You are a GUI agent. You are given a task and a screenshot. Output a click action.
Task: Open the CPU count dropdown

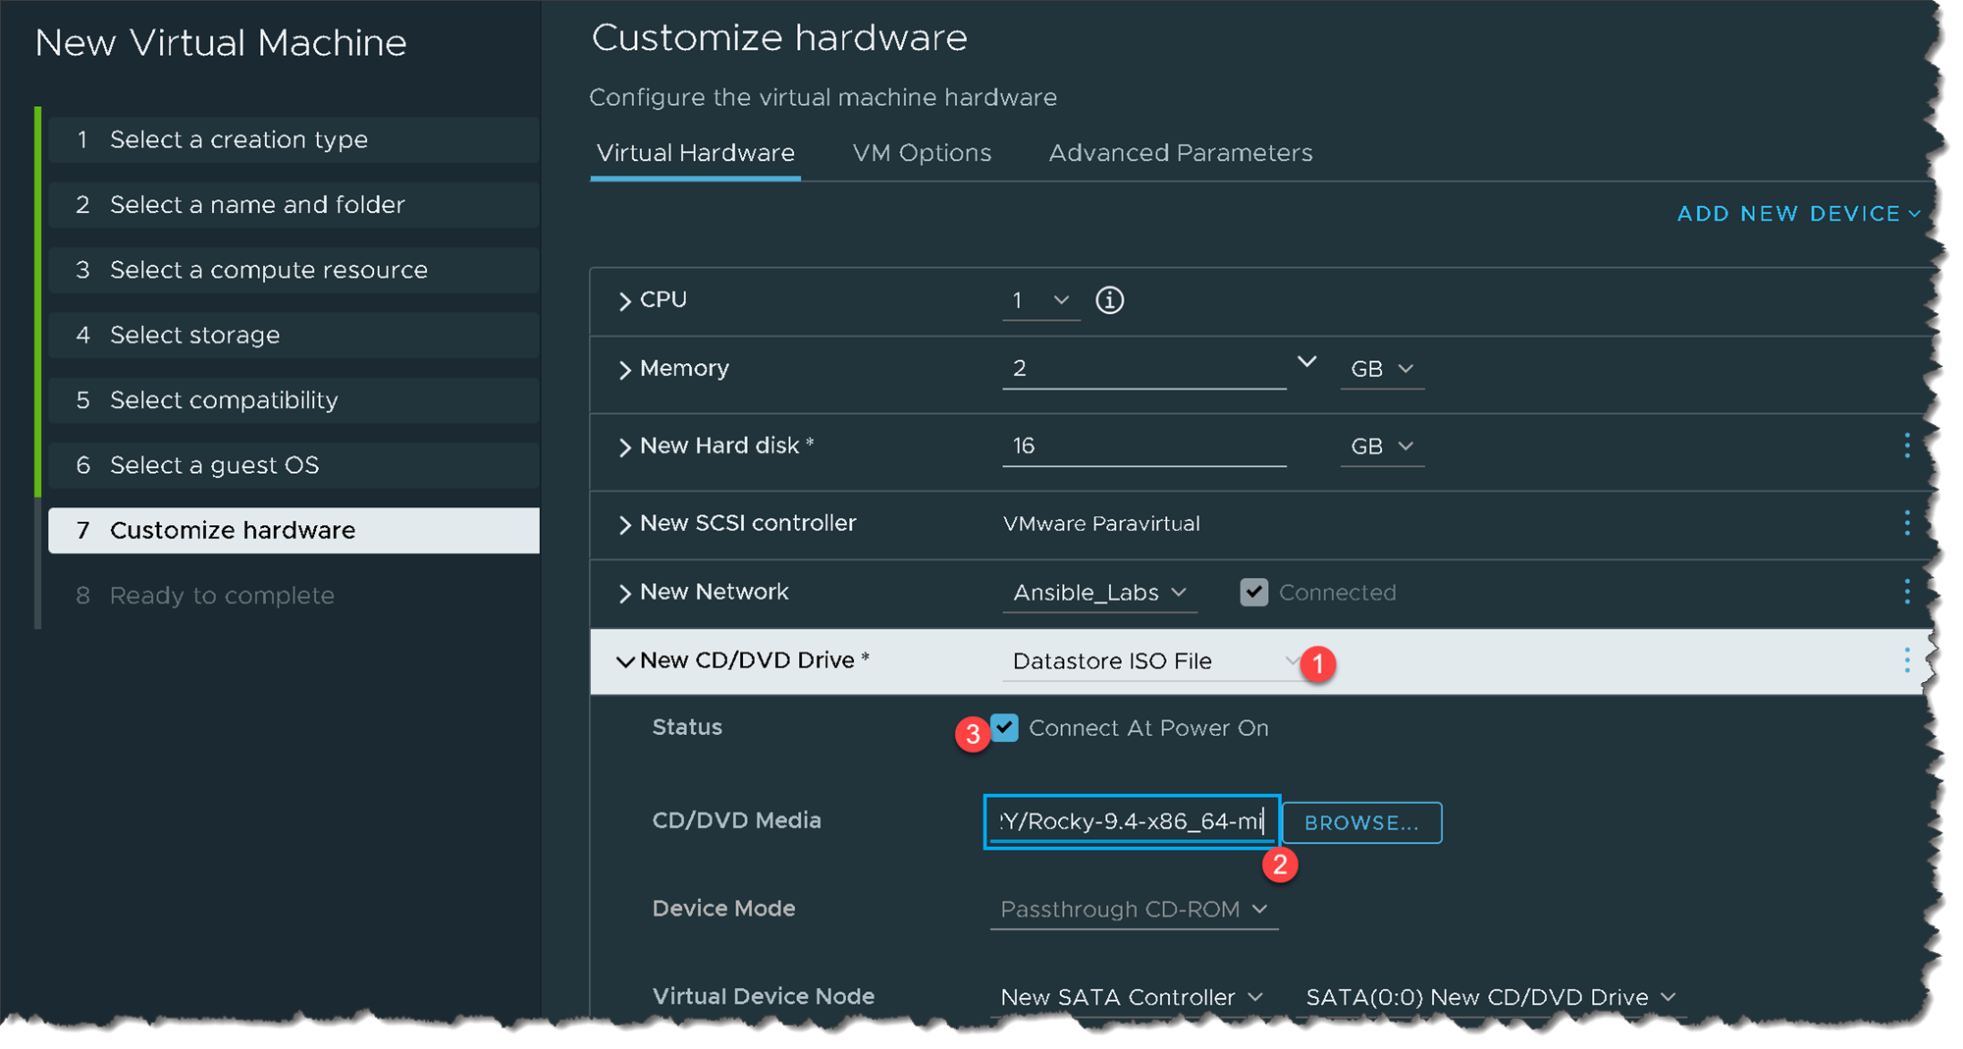[1040, 300]
